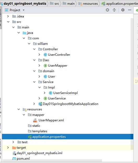Expand the .idea folder
Image resolution: width=138 pixels, height=163 pixels.
point(8,16)
